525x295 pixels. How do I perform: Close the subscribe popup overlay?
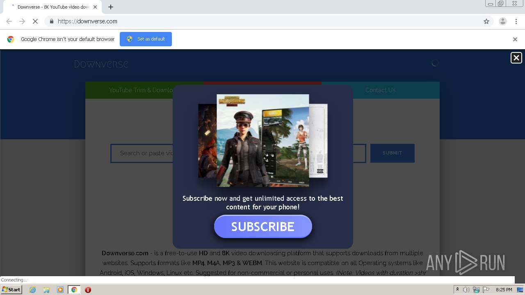(x=516, y=58)
